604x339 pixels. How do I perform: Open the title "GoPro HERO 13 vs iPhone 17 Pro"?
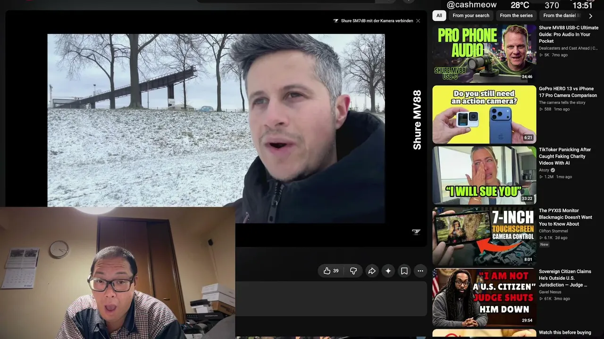[568, 92]
